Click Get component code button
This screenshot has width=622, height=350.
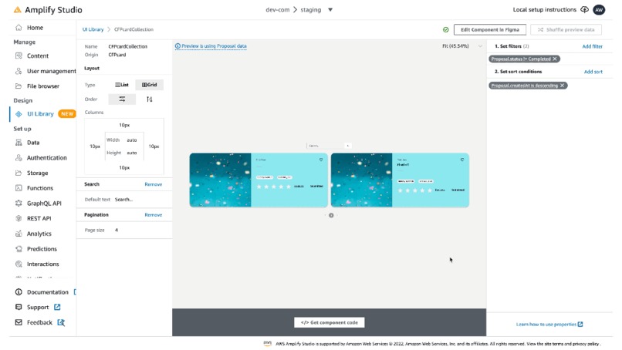pyautogui.click(x=330, y=322)
